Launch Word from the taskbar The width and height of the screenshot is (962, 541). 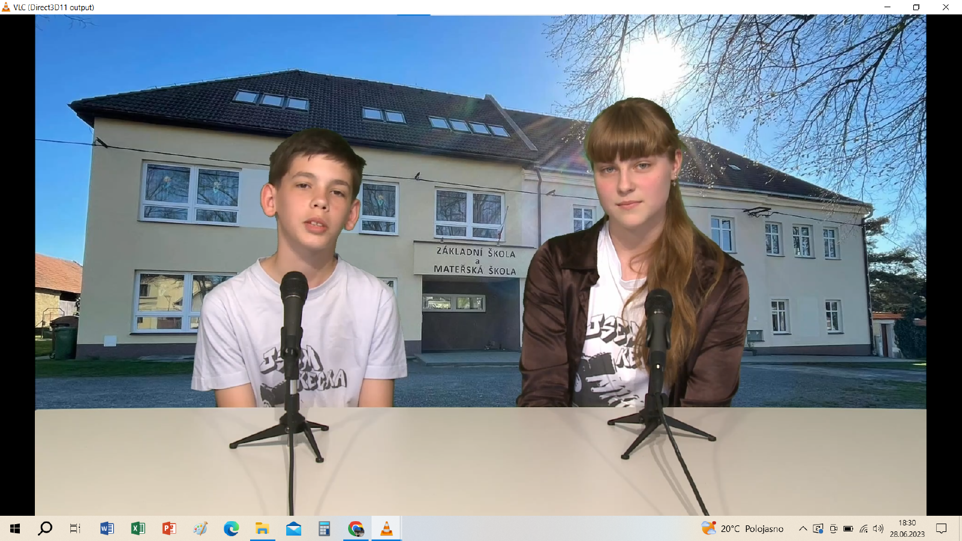pos(107,528)
